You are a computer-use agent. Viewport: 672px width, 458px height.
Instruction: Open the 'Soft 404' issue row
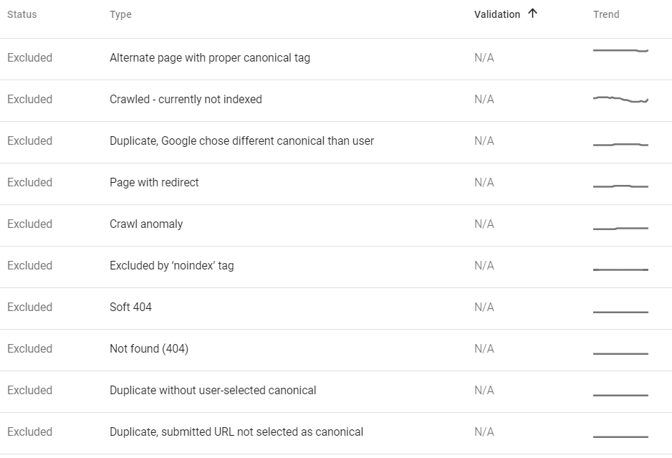[130, 307]
